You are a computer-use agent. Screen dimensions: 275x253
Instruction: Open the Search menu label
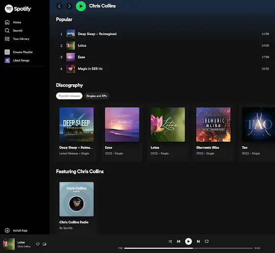tap(18, 31)
